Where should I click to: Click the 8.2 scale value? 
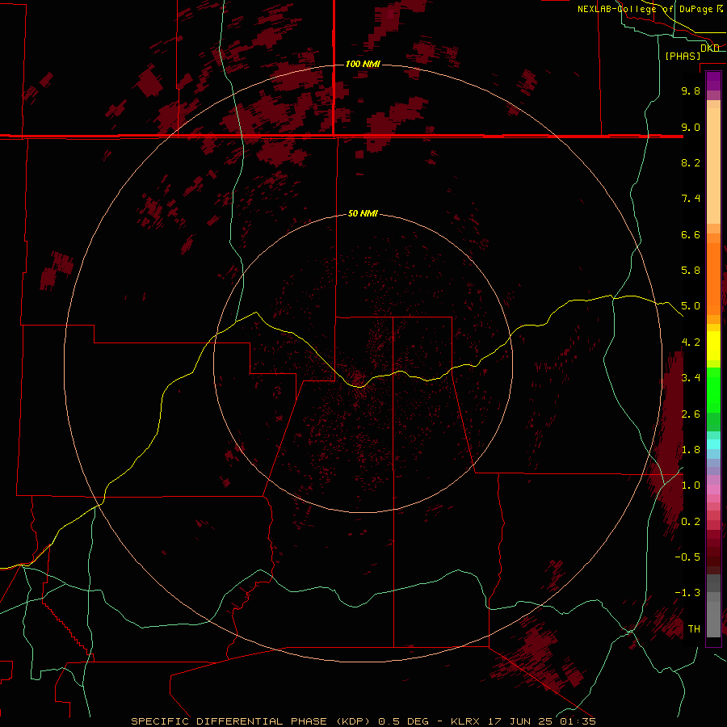click(691, 162)
